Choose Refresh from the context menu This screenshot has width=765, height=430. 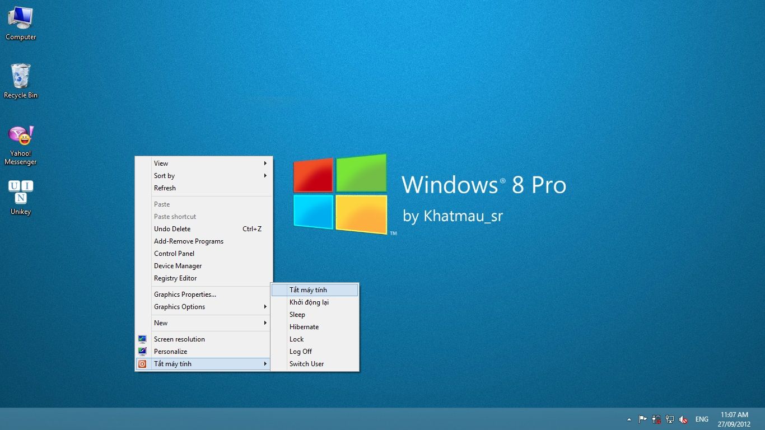[x=204, y=188]
